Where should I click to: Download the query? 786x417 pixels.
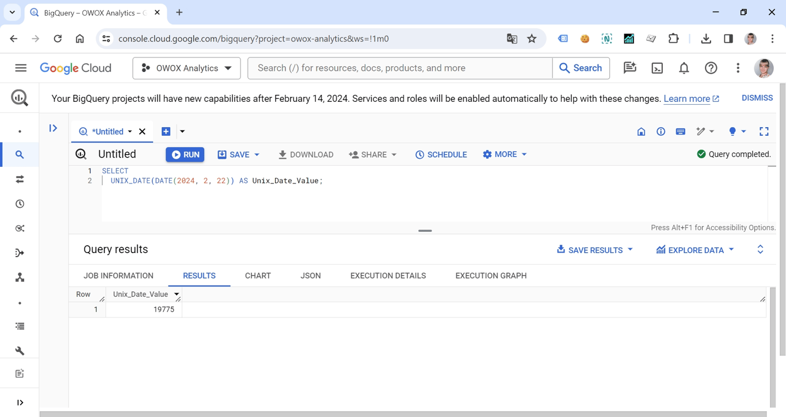click(306, 155)
